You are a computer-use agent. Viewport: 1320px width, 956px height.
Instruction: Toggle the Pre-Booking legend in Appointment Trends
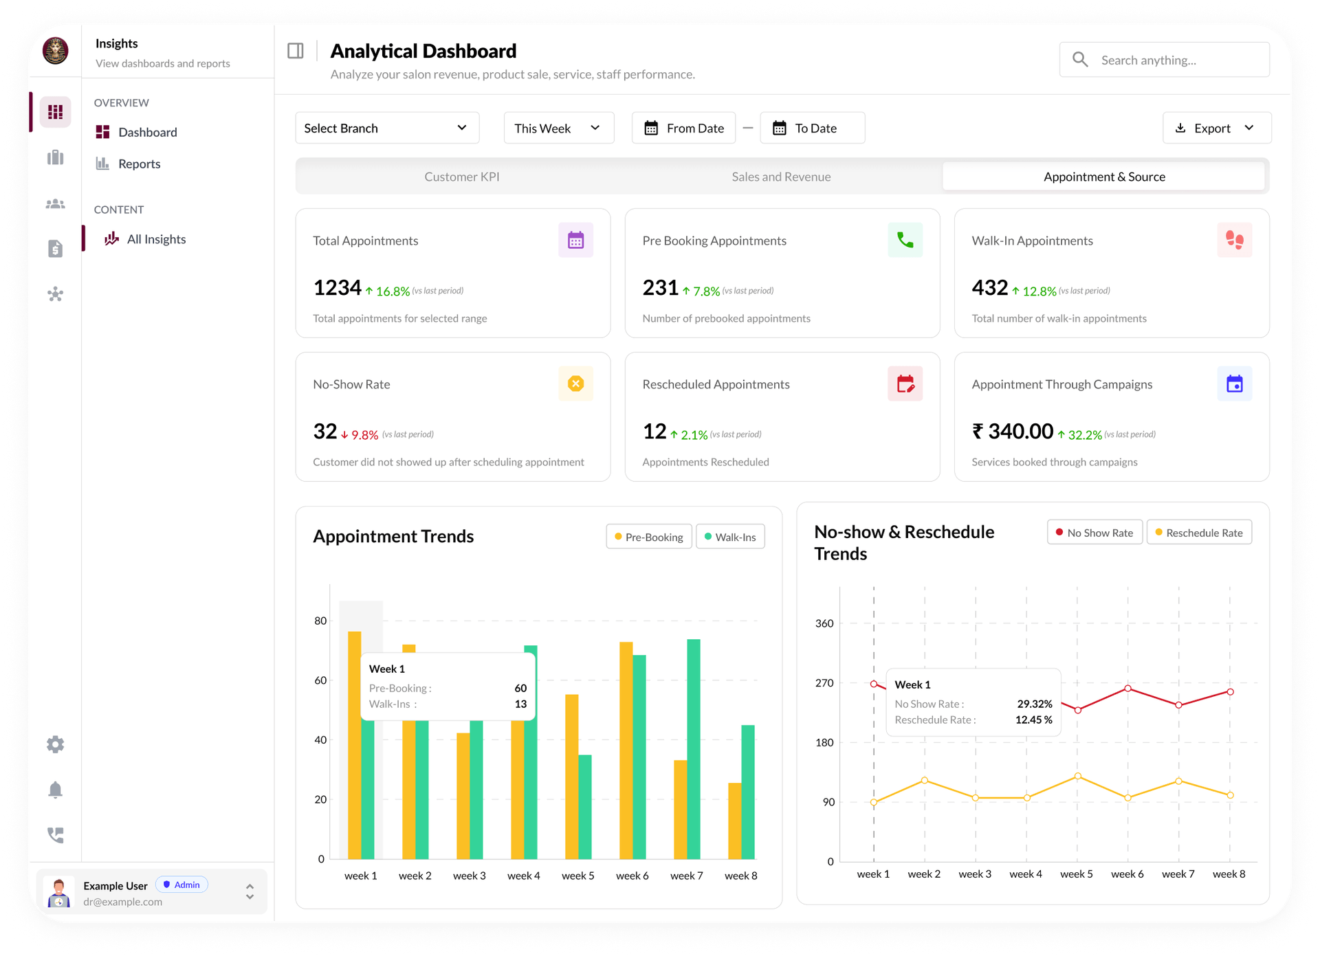[x=648, y=537]
